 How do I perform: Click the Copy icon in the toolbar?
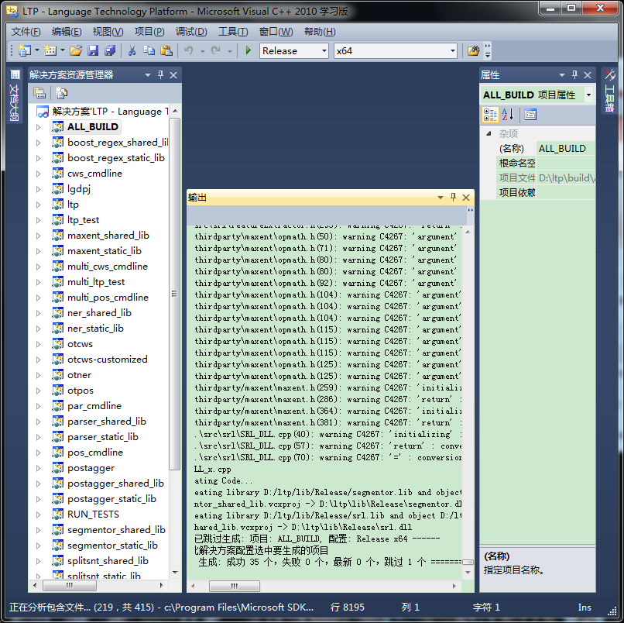pos(149,50)
